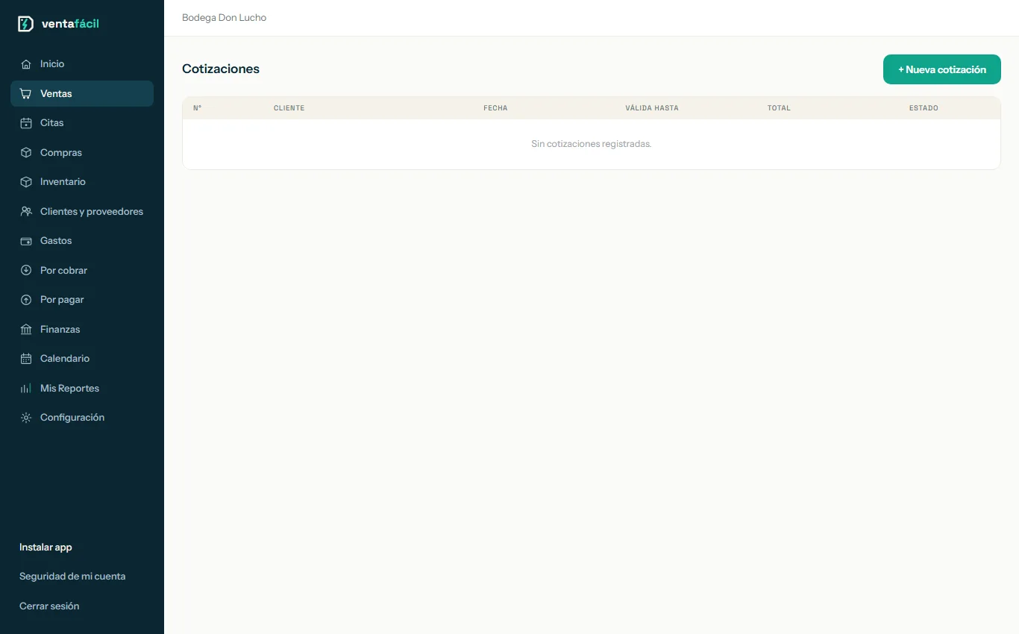This screenshot has height=634, width=1019.
Task: Select Ventas in the sidebar
Action: tap(82, 94)
